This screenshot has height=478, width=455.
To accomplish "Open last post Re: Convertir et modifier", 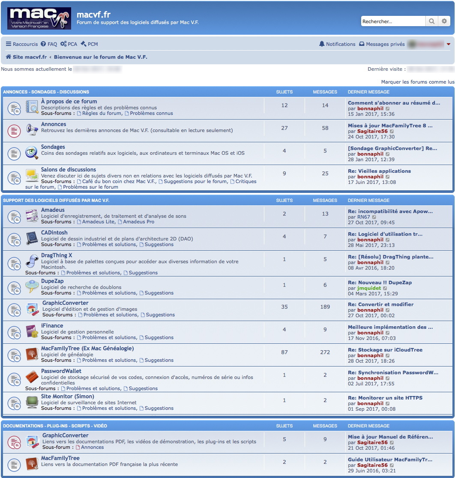I will coord(380,304).
